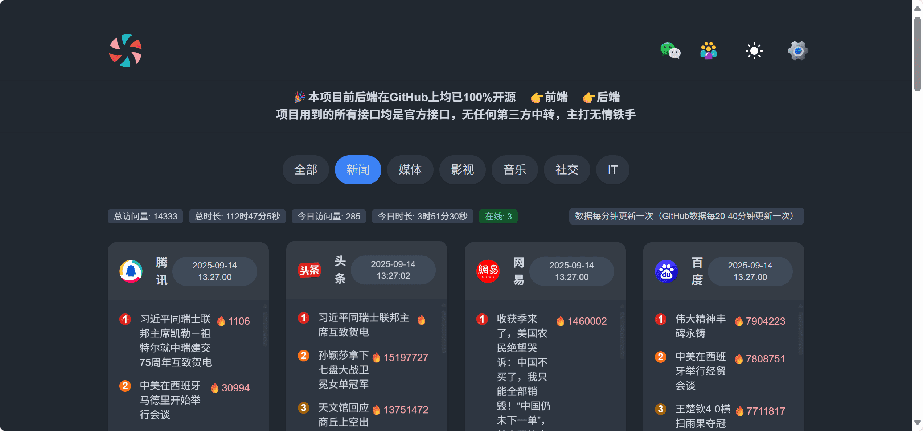
Task: Select the 全部 category tab
Action: pyautogui.click(x=305, y=170)
